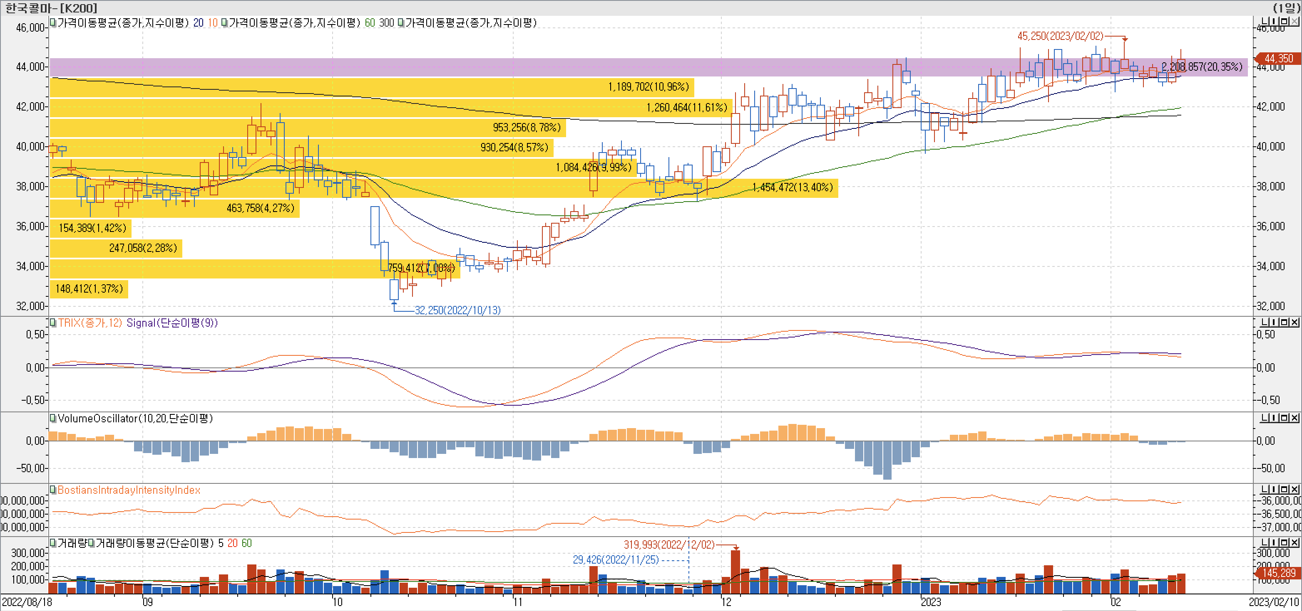Close the VolumeOscillator pane
This screenshot has width=1302, height=611.
click(x=1295, y=418)
